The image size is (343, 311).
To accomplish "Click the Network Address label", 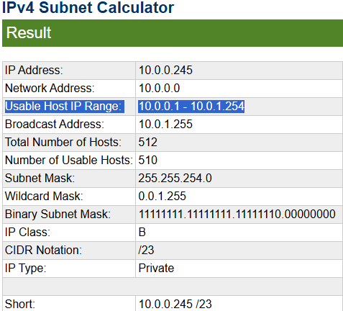I will (50, 89).
